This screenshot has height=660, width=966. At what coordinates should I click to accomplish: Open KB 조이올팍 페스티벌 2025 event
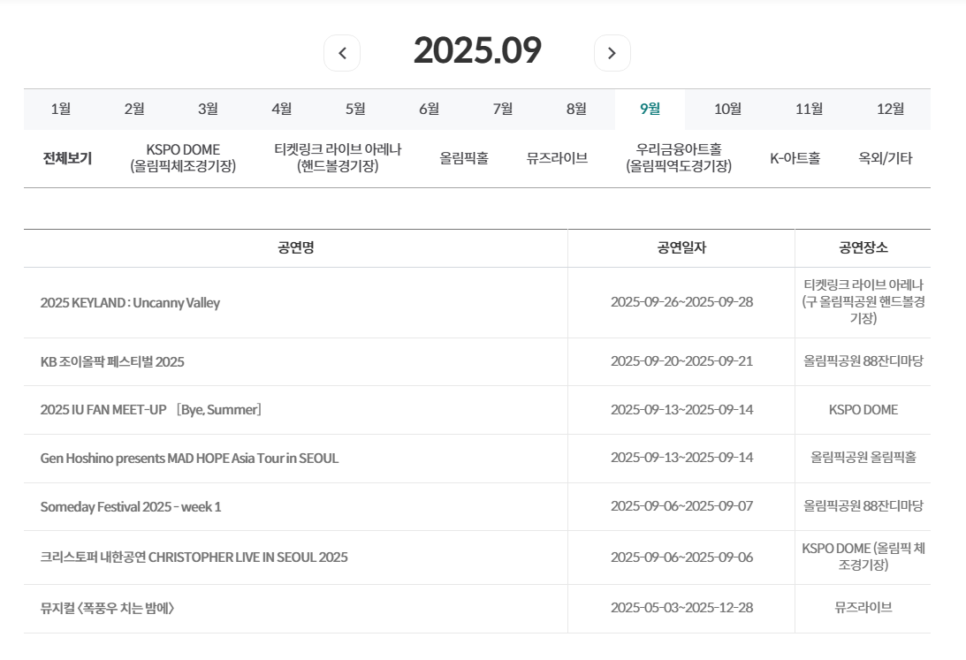[x=112, y=362]
